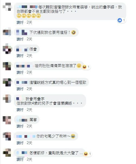136x164 pixels.
Task: Open avatar beside the 厲害 comment
Action: pos(7,120)
